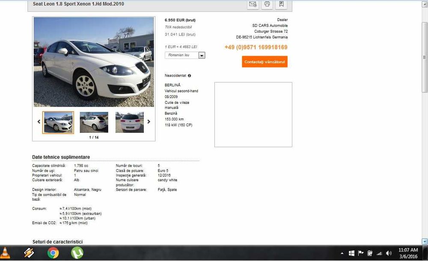Select the first car thumbnail

(58, 122)
